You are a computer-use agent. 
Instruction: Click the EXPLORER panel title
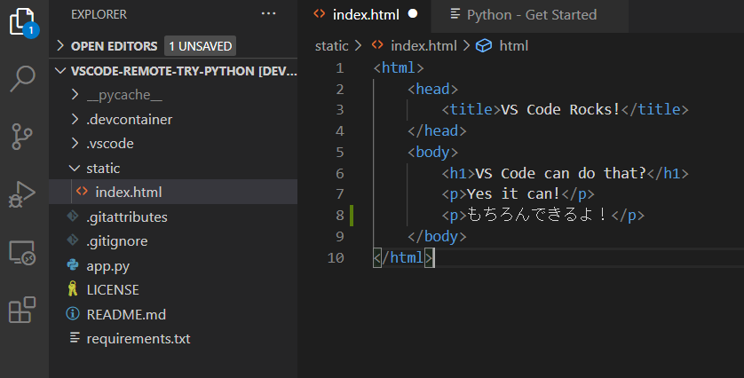[x=99, y=15]
